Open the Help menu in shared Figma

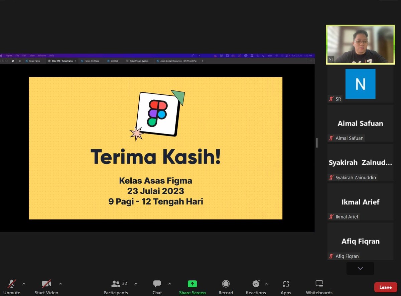(52, 56)
